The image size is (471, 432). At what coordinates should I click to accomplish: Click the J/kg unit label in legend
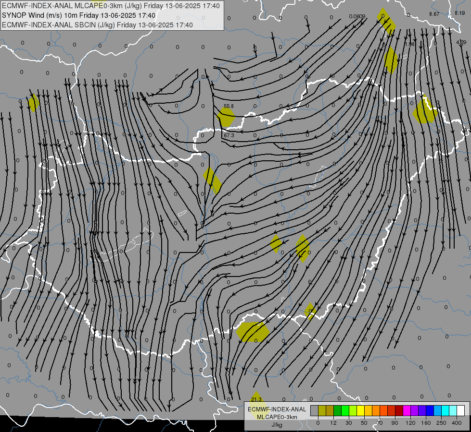pos(277,425)
